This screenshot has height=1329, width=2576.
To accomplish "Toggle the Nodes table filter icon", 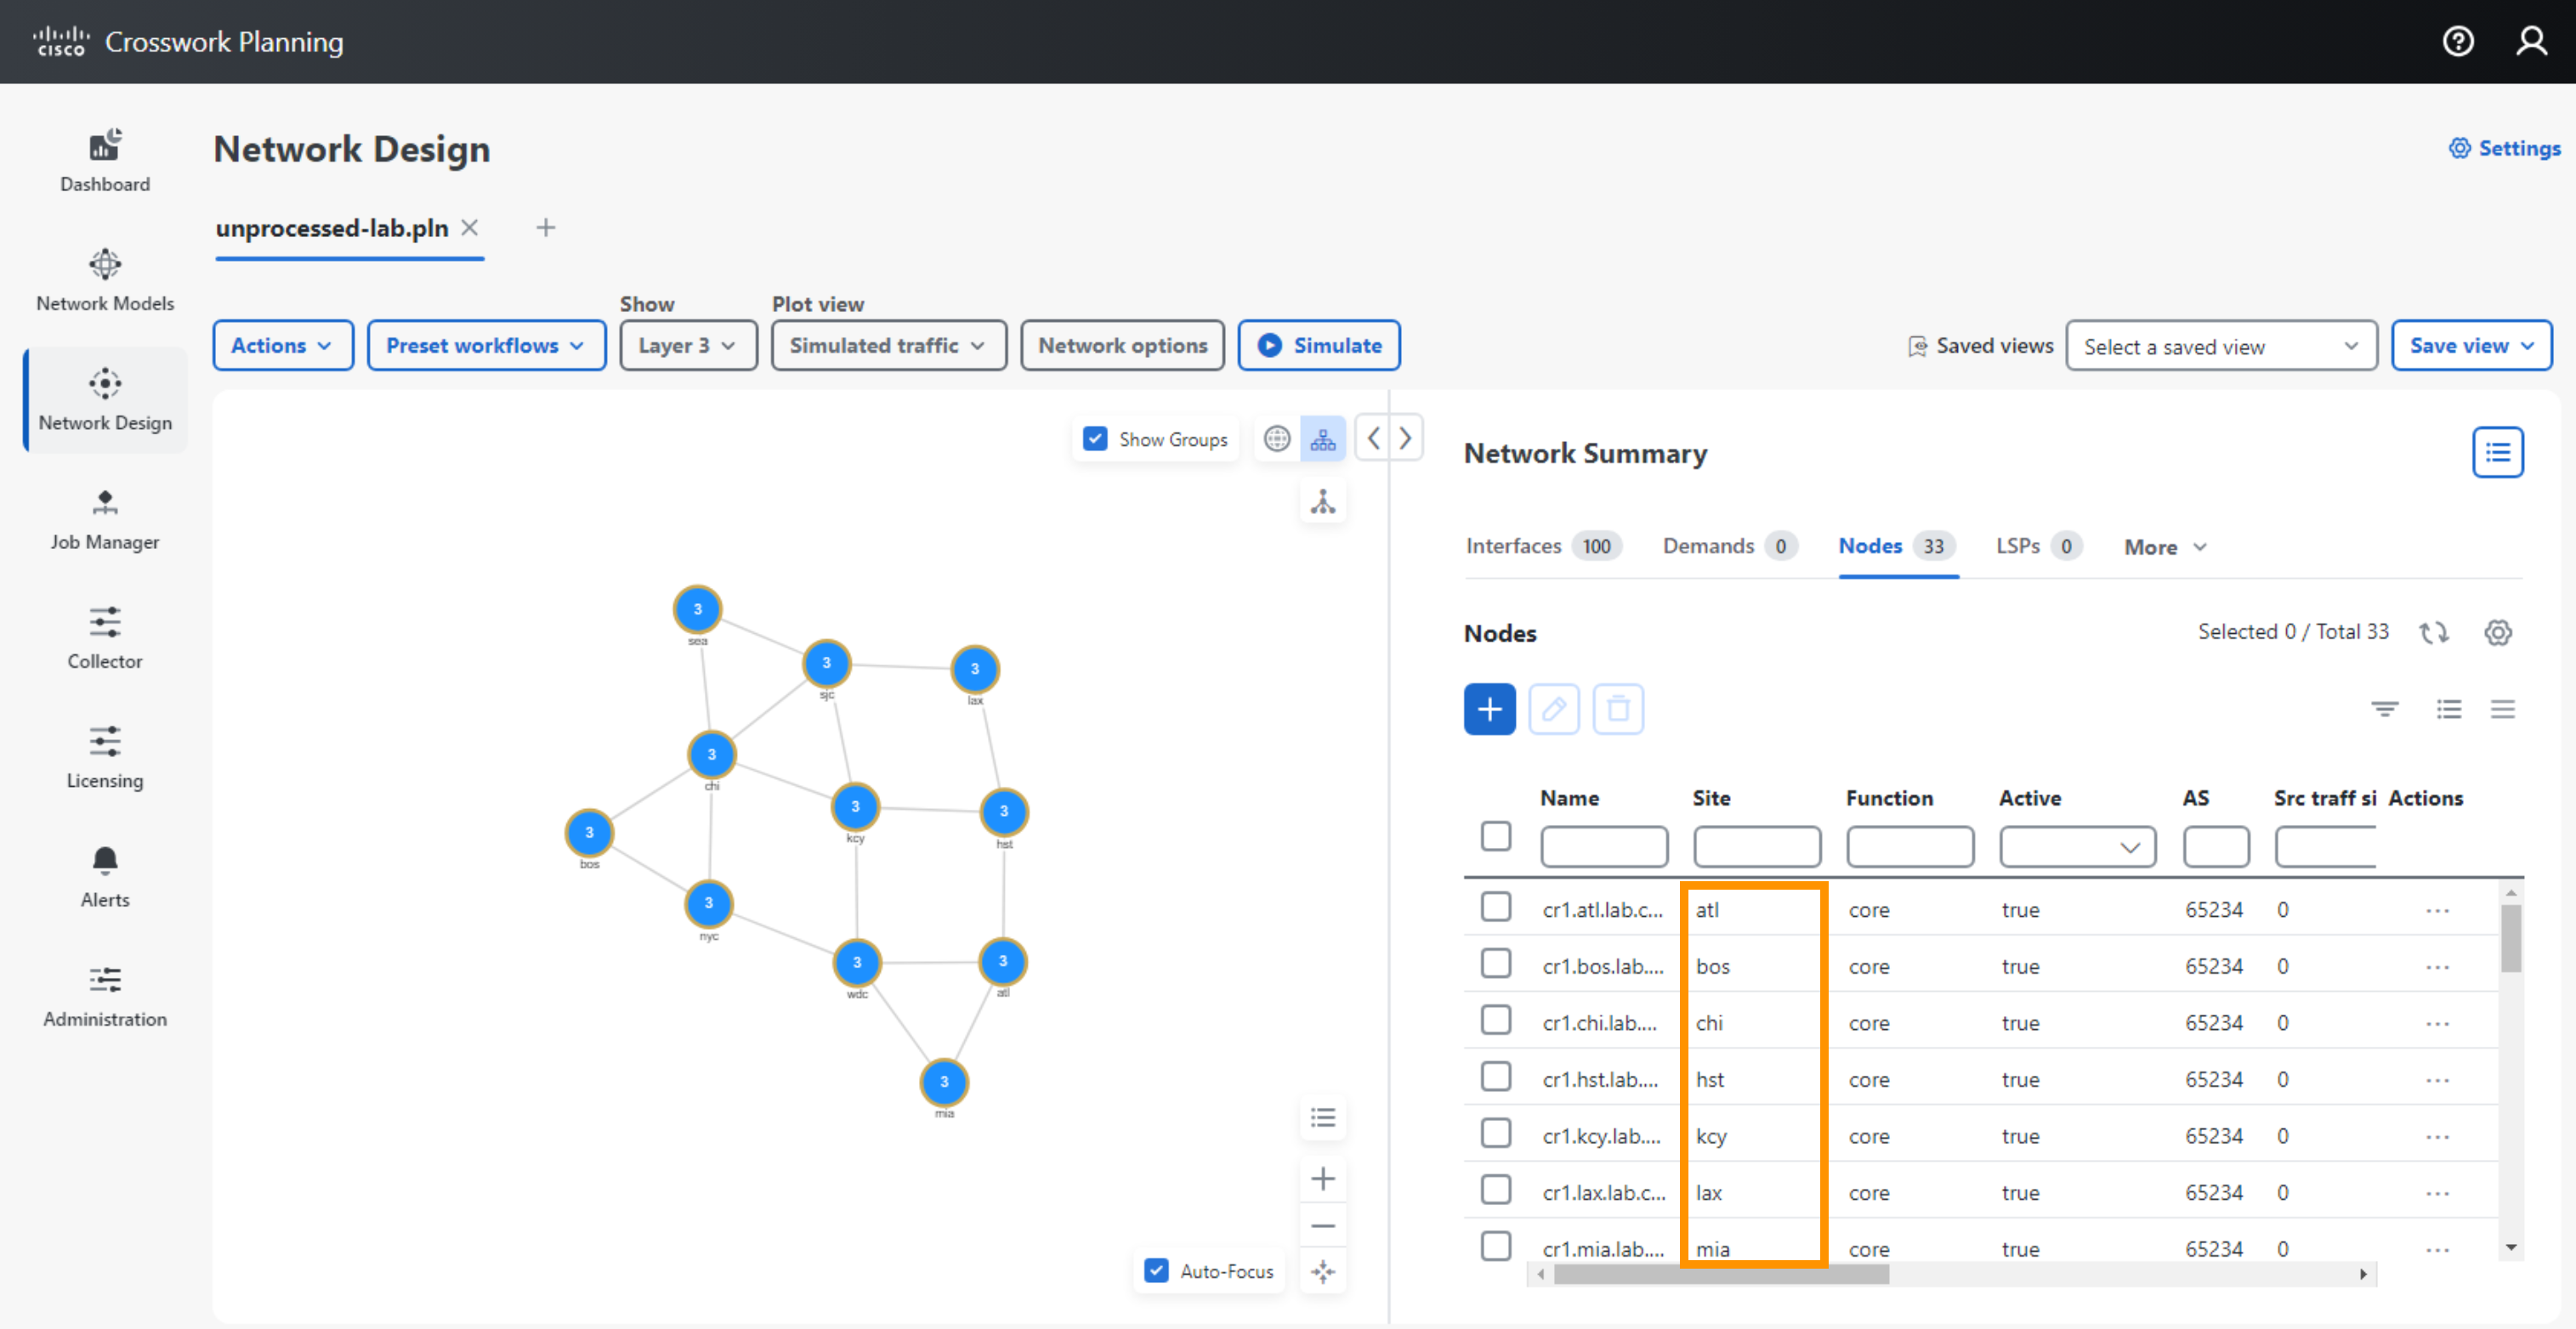I will (2384, 710).
